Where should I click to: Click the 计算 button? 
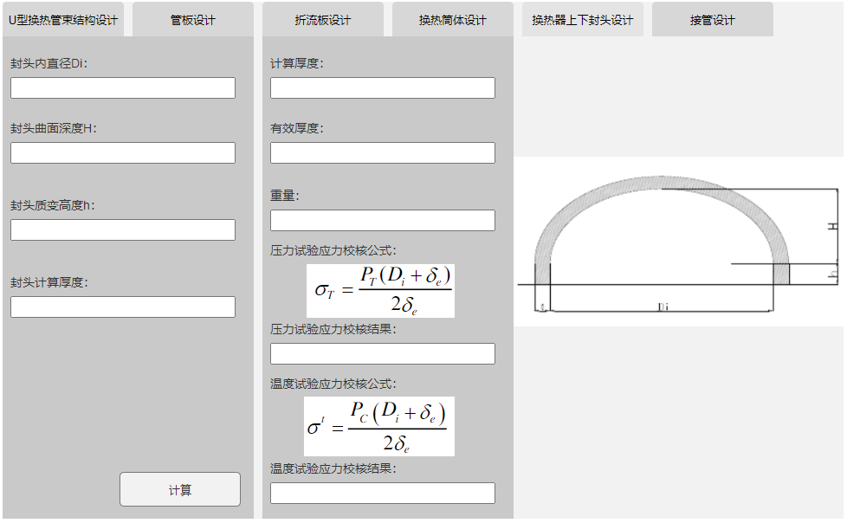tap(180, 489)
